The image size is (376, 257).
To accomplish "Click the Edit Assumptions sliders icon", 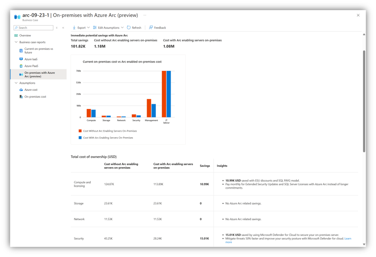I will (95, 27).
